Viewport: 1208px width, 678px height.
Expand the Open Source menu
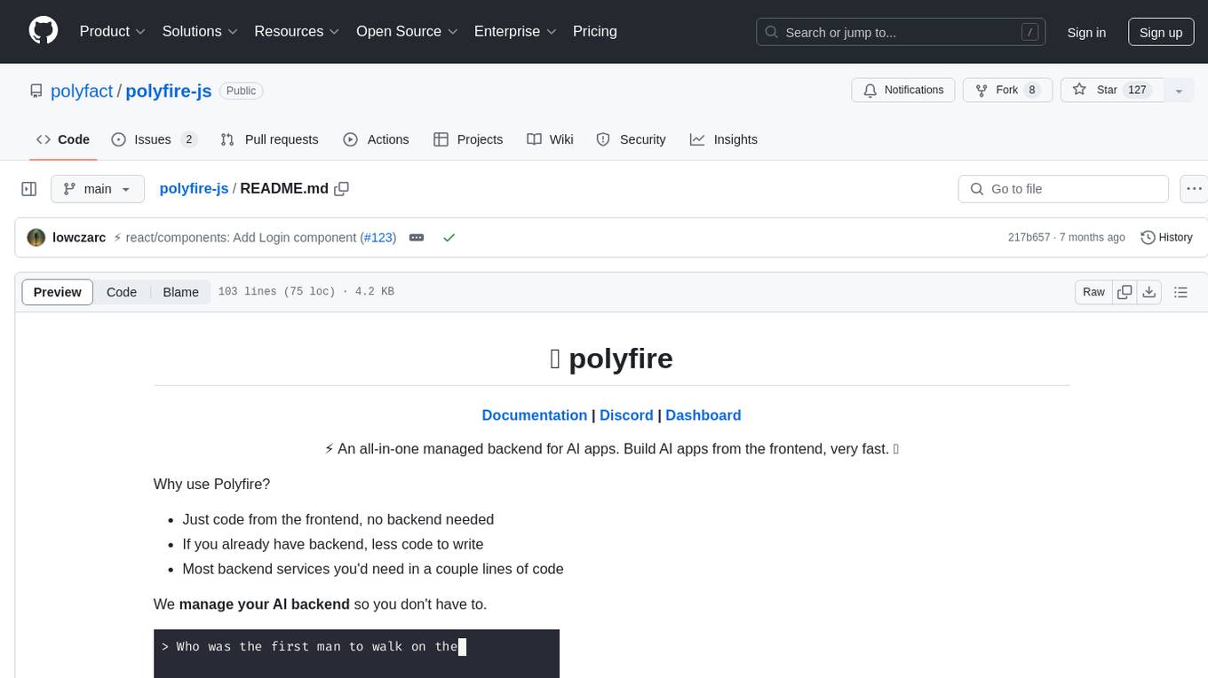[x=407, y=31]
